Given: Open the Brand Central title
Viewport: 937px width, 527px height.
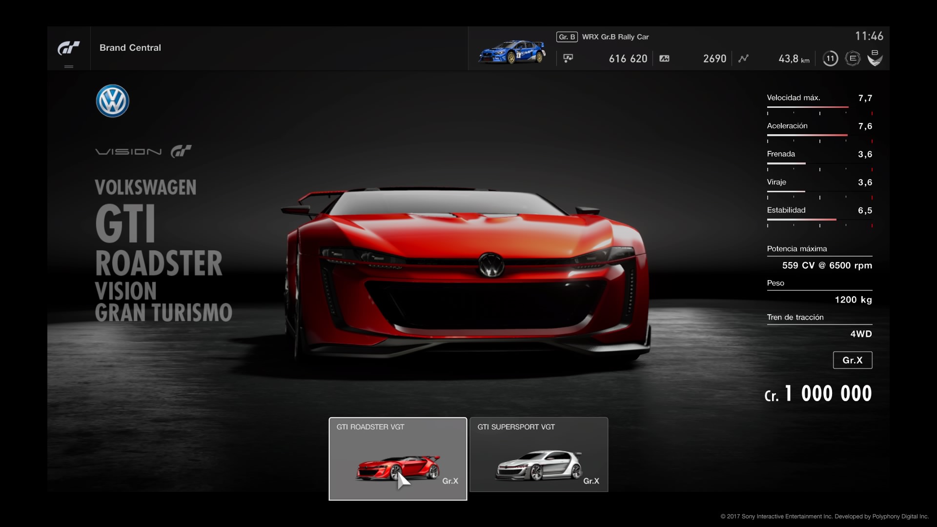Looking at the screenshot, I should click(130, 48).
